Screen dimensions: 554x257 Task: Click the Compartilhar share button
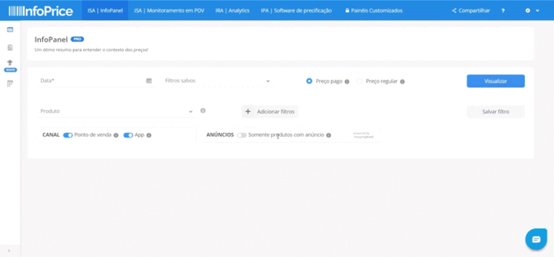[x=471, y=10]
